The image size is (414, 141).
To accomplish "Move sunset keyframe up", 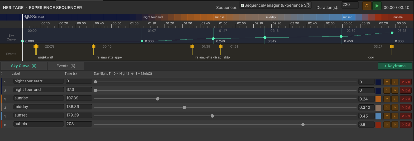I will coord(387,116).
